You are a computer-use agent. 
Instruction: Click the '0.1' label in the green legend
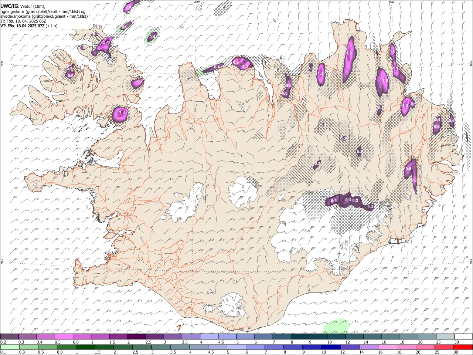(3, 352)
